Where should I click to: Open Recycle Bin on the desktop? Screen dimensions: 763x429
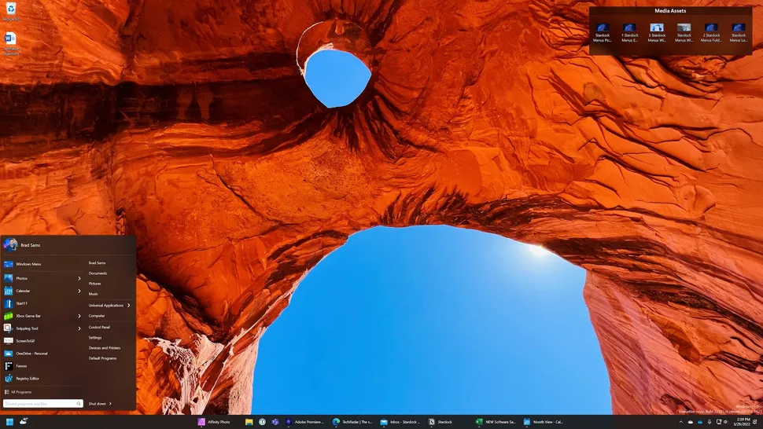11,12
